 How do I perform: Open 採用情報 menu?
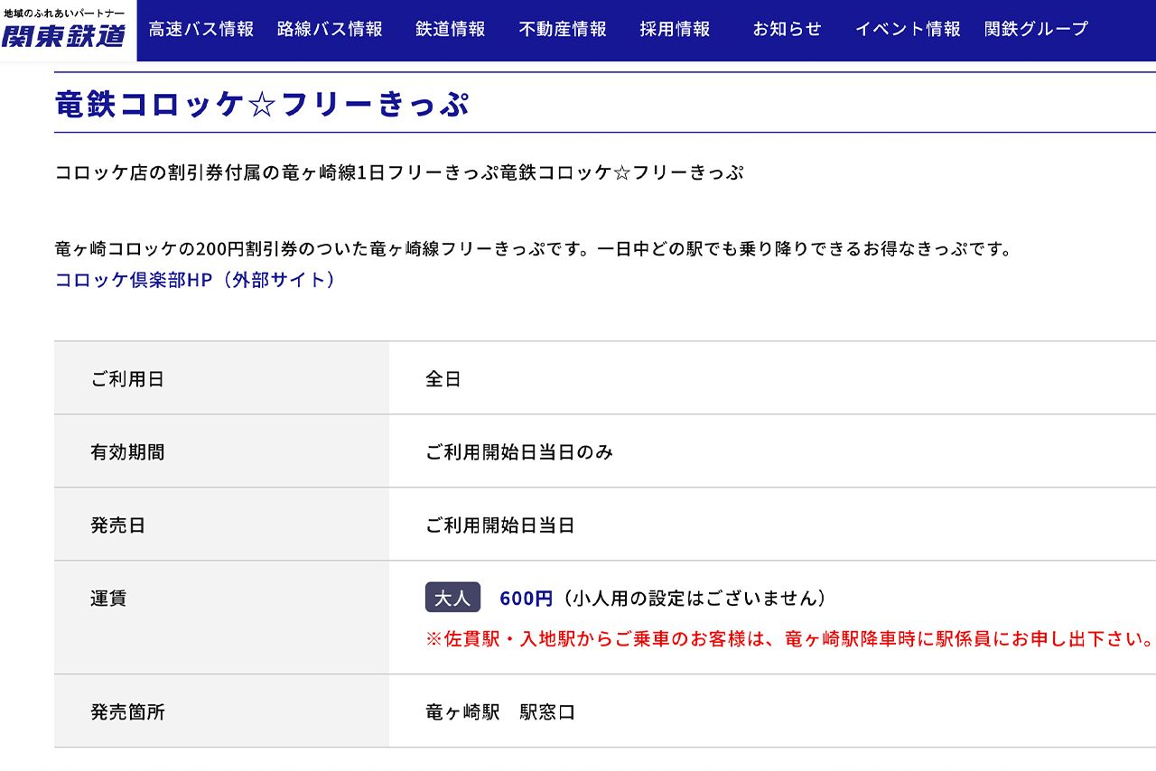pos(675,29)
